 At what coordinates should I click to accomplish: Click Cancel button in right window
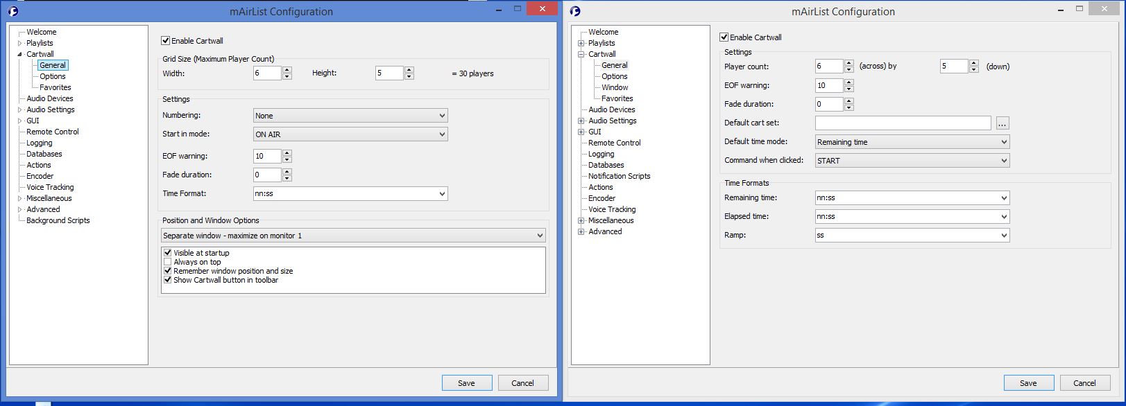click(x=1085, y=383)
